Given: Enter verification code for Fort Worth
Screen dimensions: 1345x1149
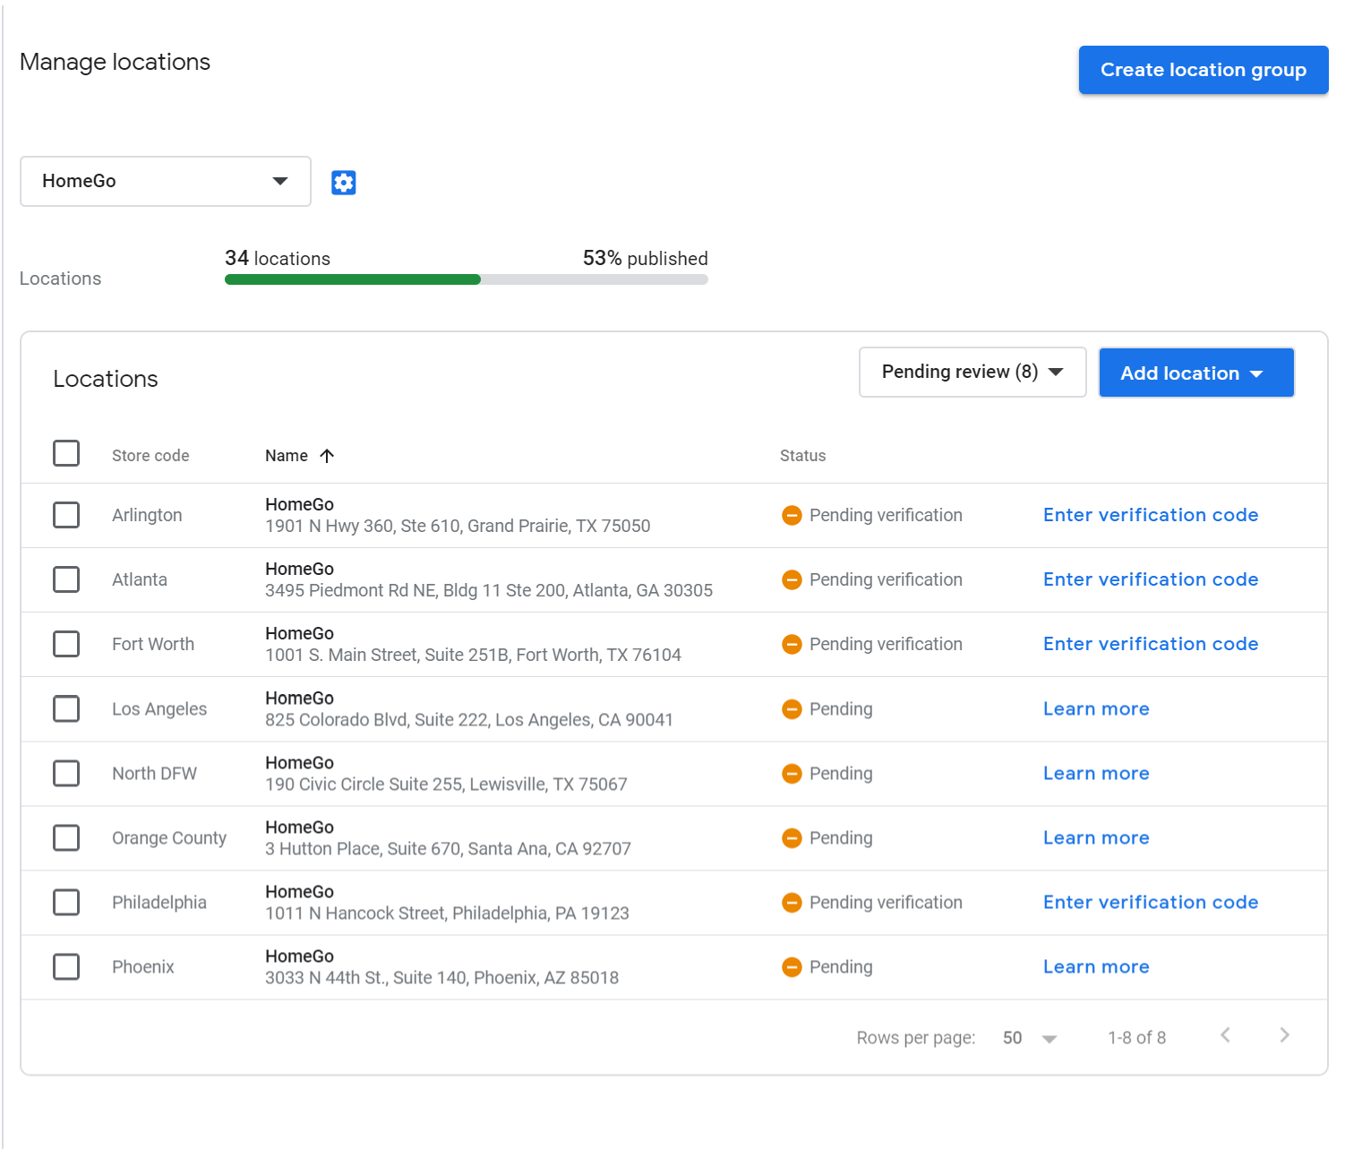Looking at the screenshot, I should click(1150, 644).
